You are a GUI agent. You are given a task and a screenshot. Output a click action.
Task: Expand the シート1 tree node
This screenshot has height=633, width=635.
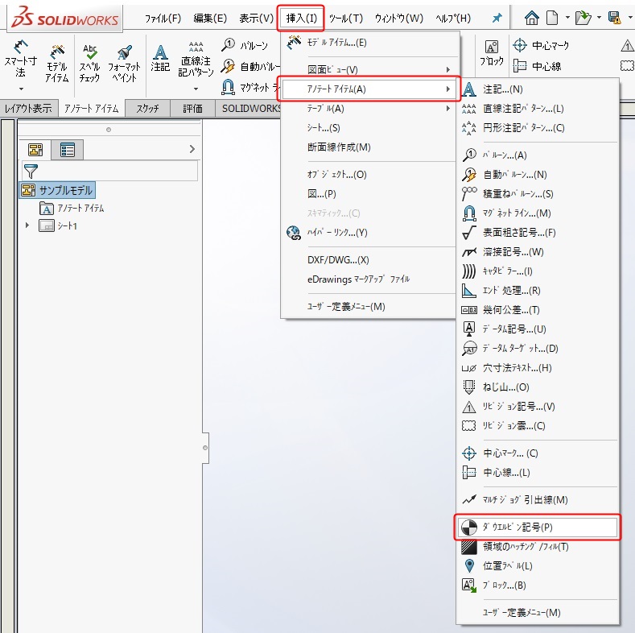pyautogui.click(x=27, y=225)
